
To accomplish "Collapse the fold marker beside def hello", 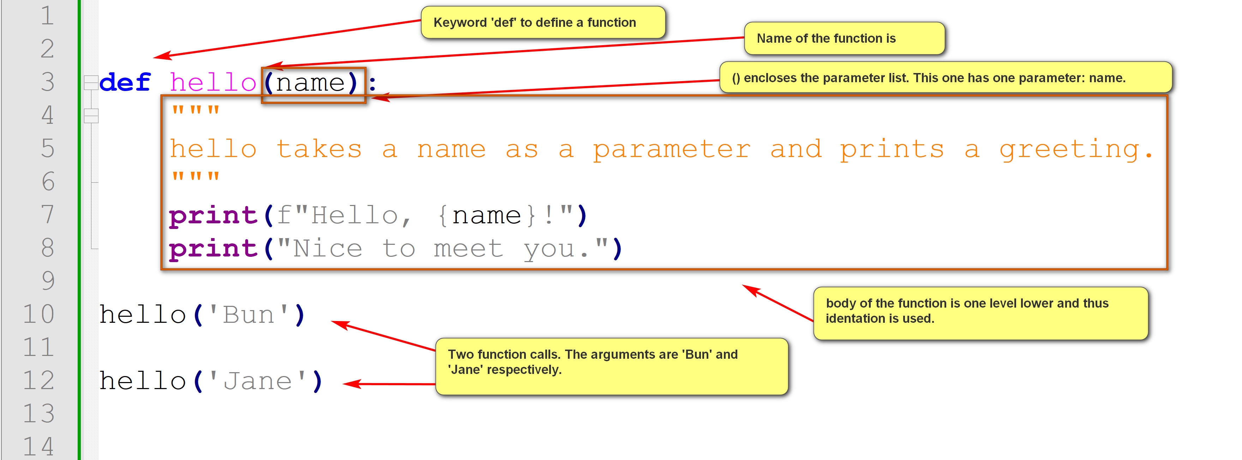I will pos(91,82).
